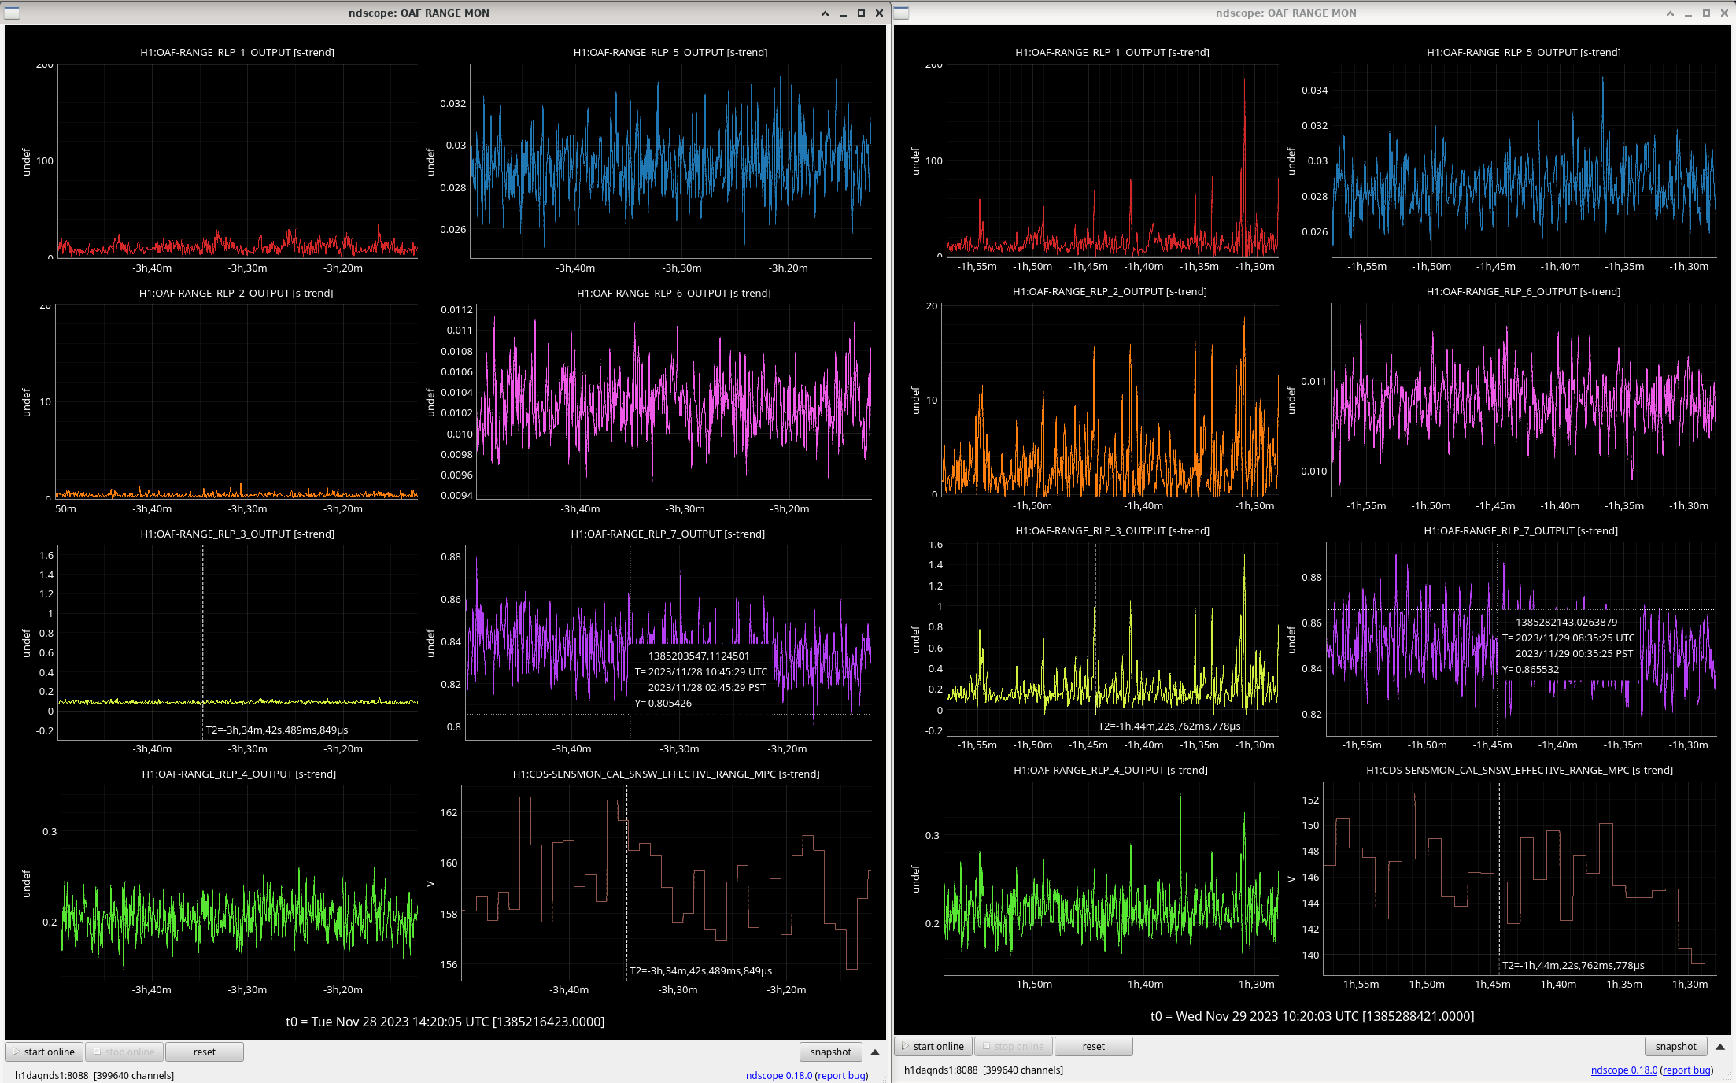Viewport: 1736px width, 1083px height.
Task: Open report bug link in left window
Action: click(x=841, y=1075)
